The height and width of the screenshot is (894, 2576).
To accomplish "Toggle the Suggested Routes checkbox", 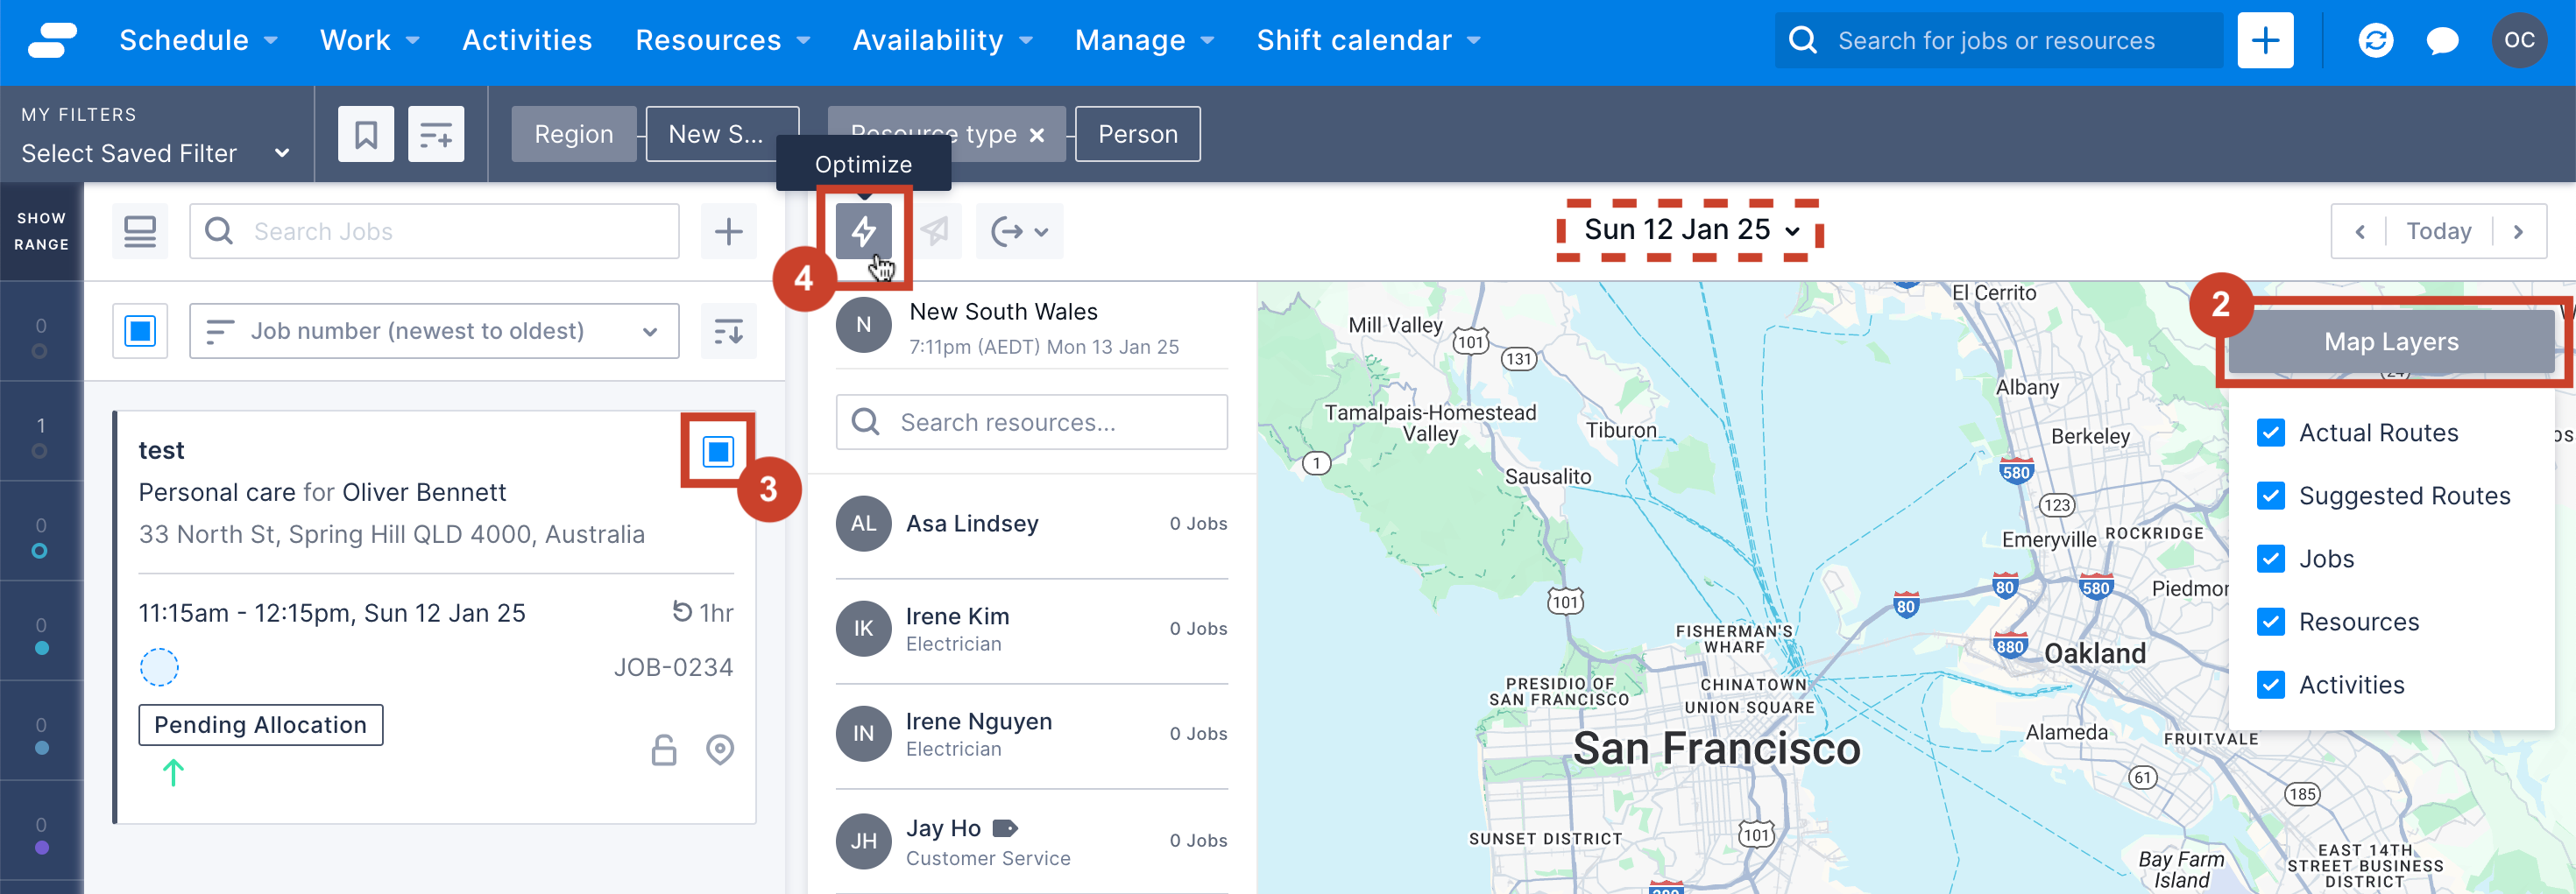I will pos(2271,496).
